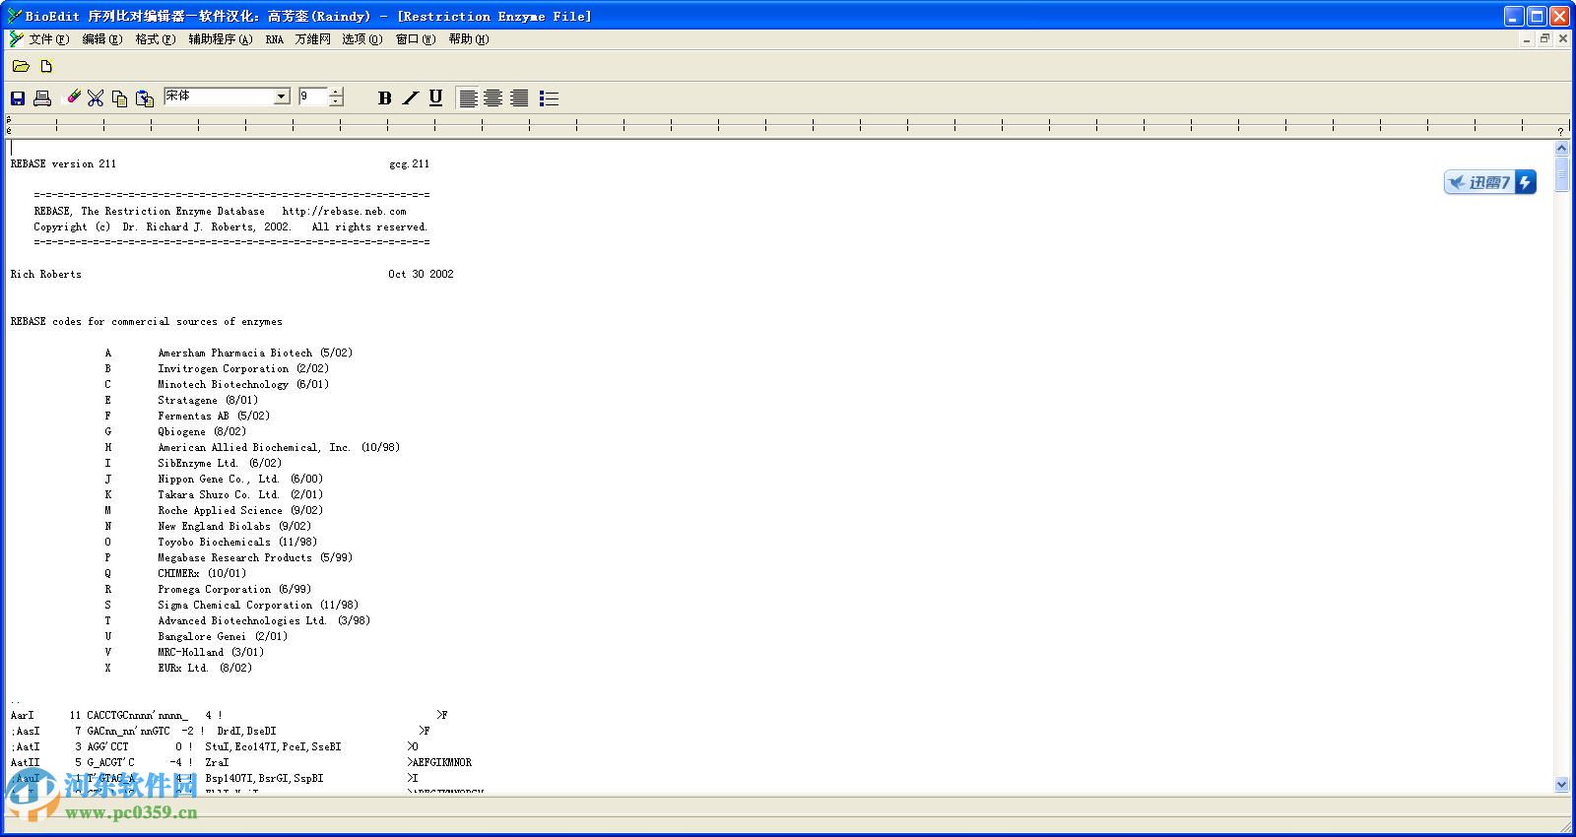The image size is (1576, 837).
Task: Open a file with the folder icon
Action: [21, 66]
